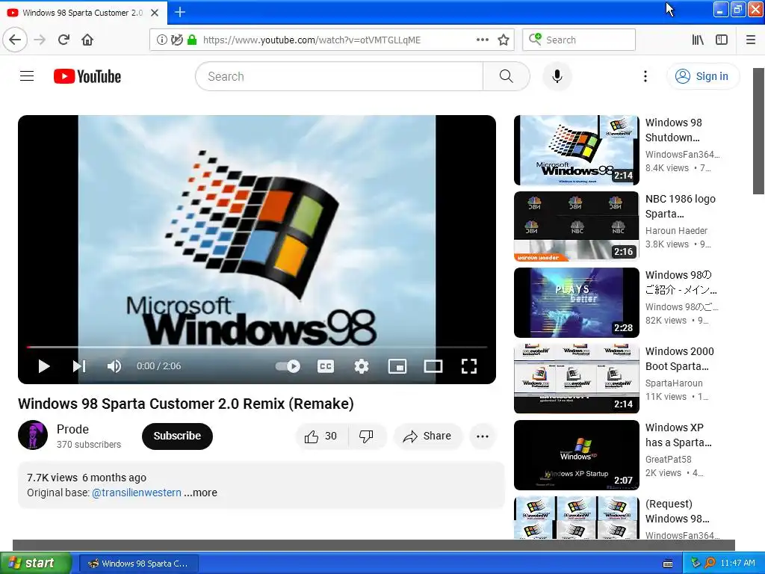
Task: Open YouTube settings three-dot menu
Action: pos(645,76)
